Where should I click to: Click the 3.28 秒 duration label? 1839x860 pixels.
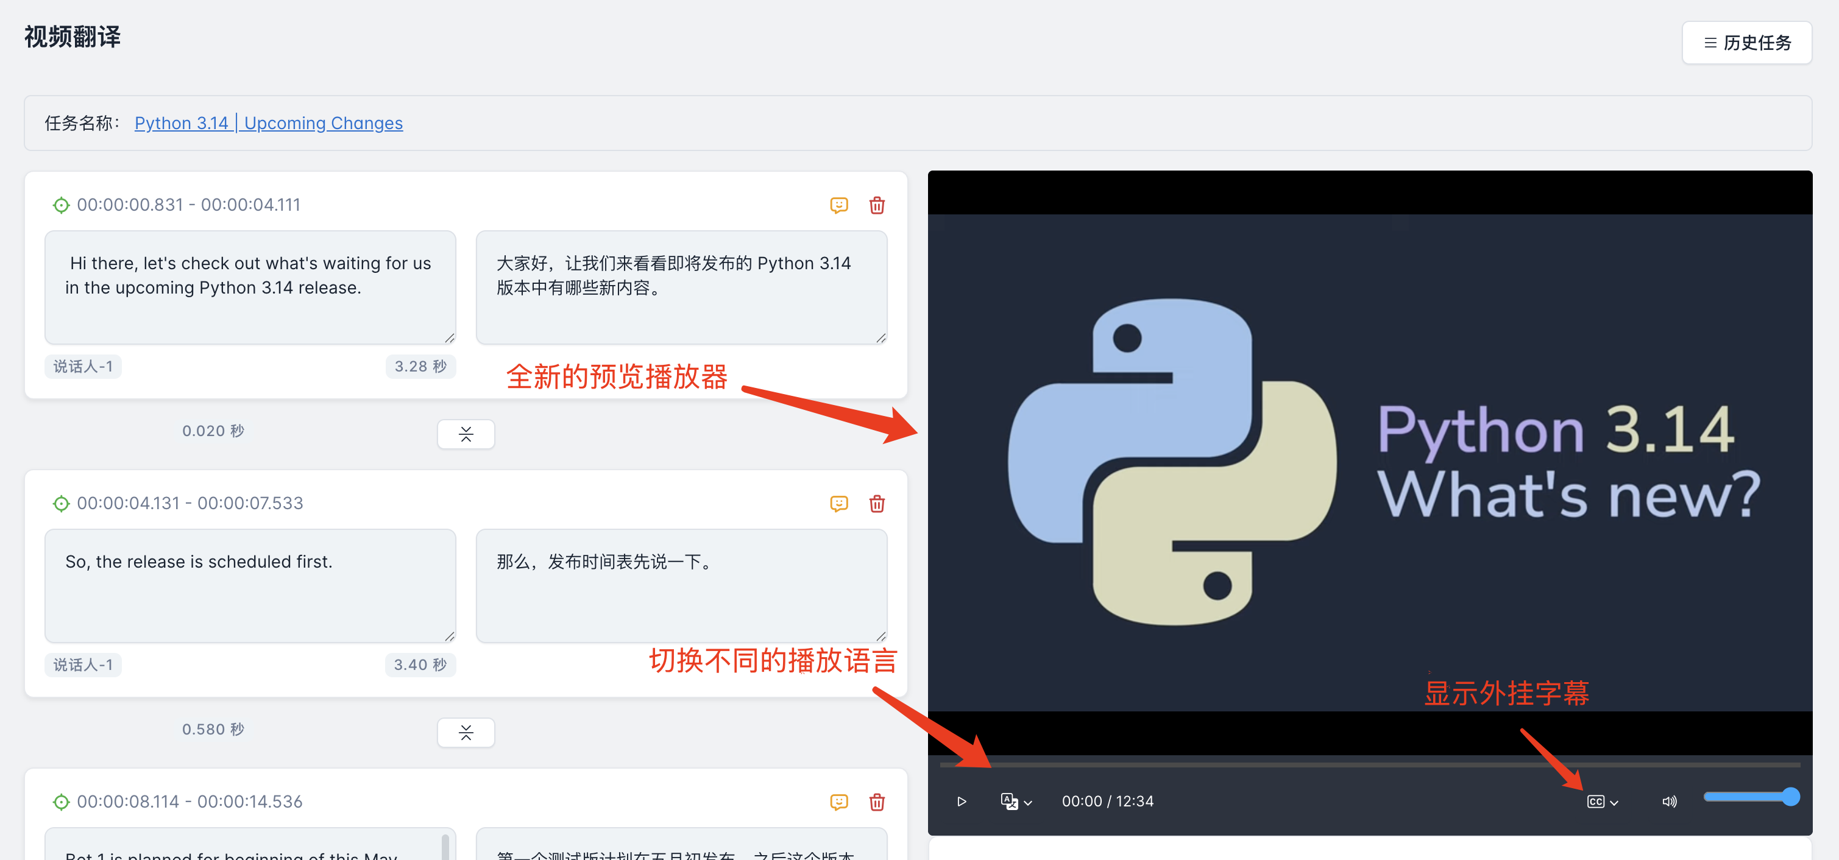pyautogui.click(x=420, y=366)
